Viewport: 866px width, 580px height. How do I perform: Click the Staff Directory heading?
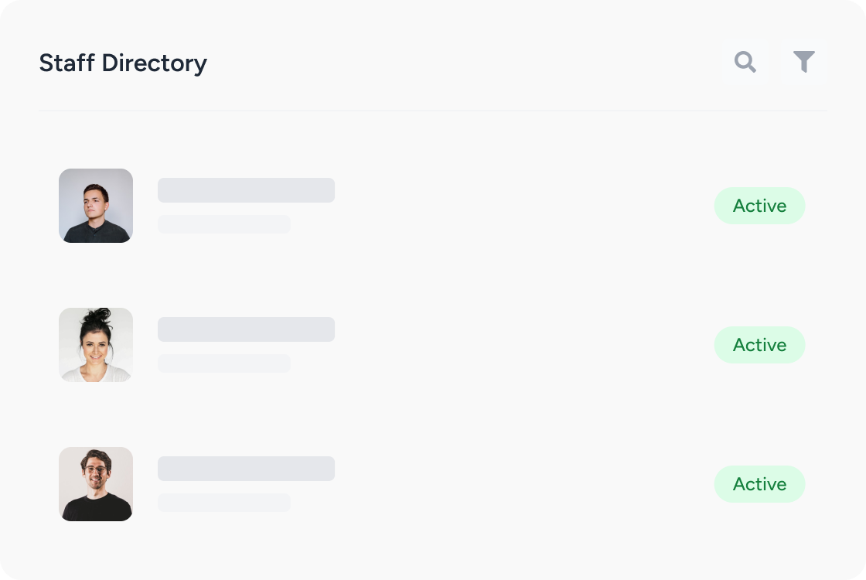click(x=123, y=63)
